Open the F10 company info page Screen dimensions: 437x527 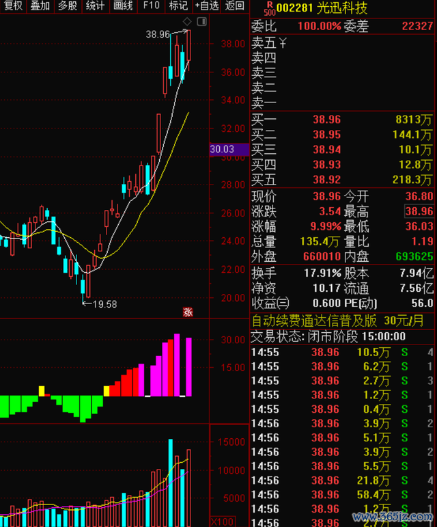[151, 6]
